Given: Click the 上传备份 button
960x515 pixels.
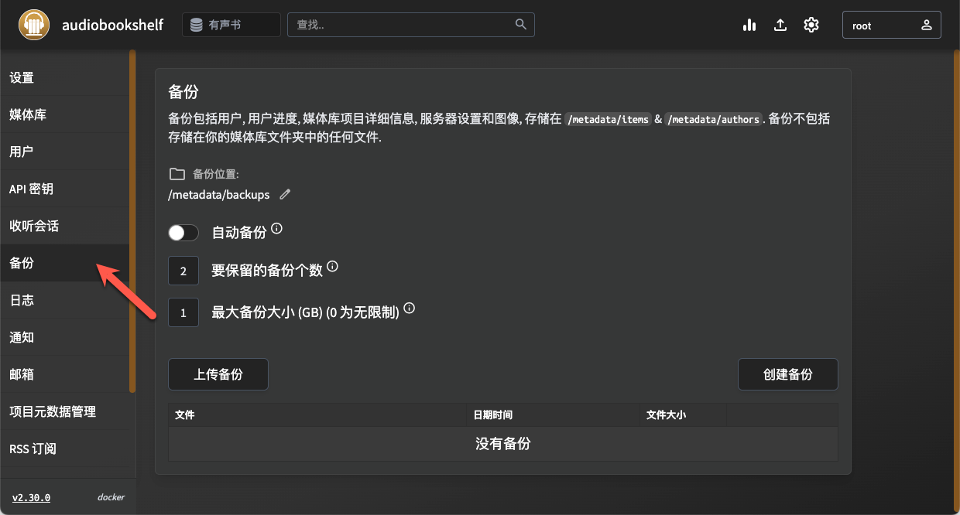Looking at the screenshot, I should pos(218,374).
